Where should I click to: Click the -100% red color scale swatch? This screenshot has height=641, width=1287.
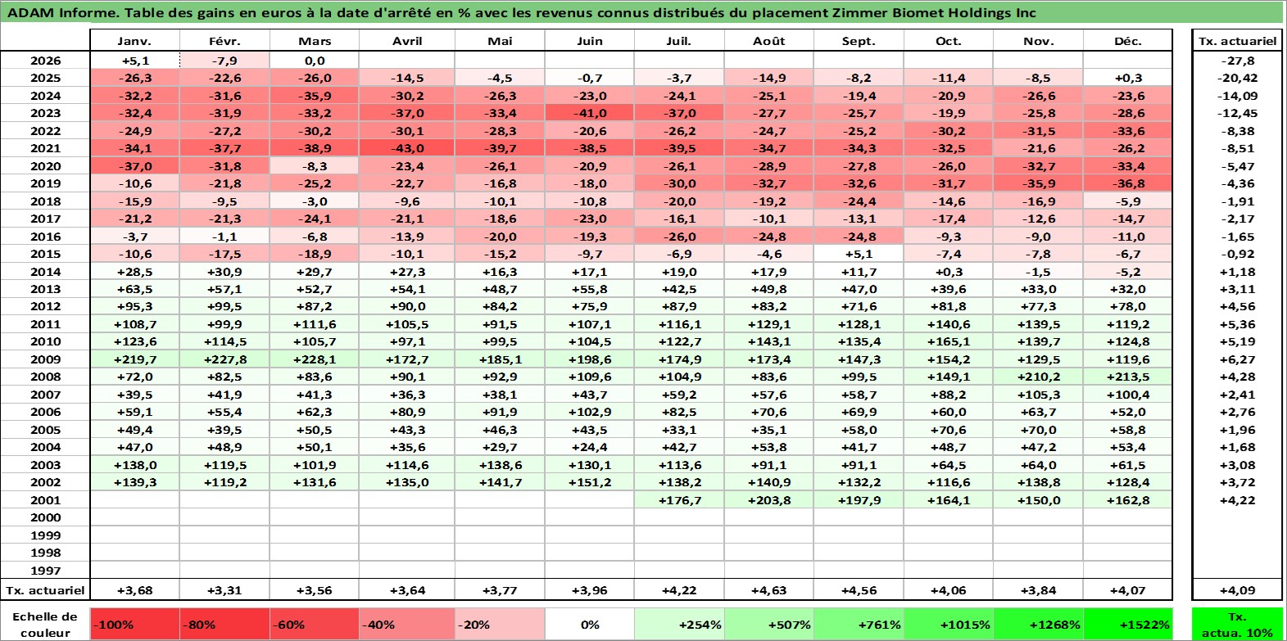click(x=135, y=625)
